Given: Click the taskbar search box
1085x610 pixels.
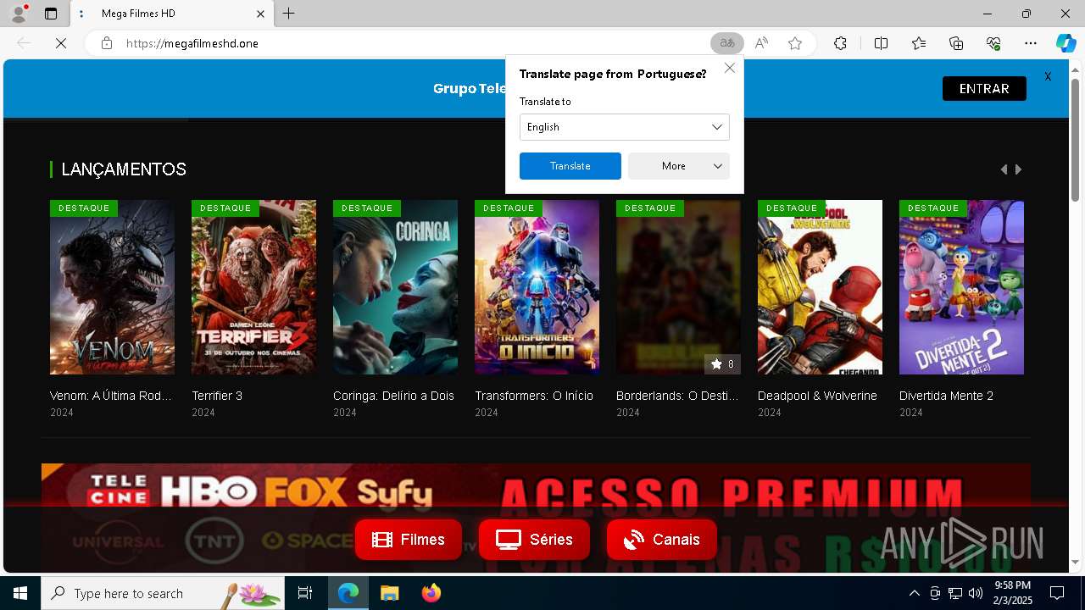Looking at the screenshot, I should point(163,593).
